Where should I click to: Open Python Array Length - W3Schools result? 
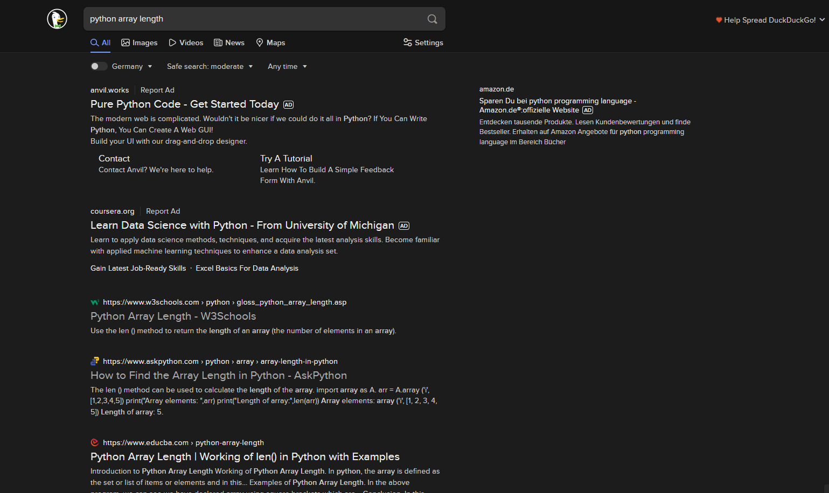[x=173, y=316]
